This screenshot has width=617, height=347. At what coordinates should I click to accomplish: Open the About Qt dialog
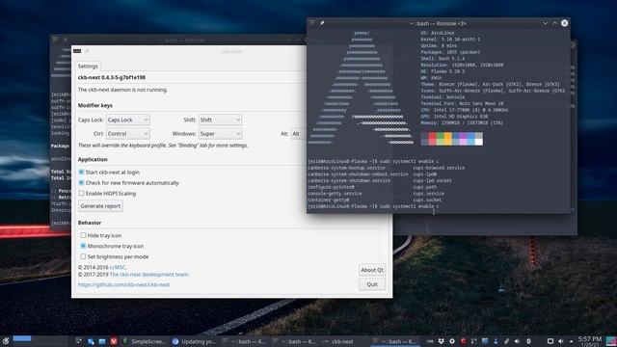(x=372, y=270)
